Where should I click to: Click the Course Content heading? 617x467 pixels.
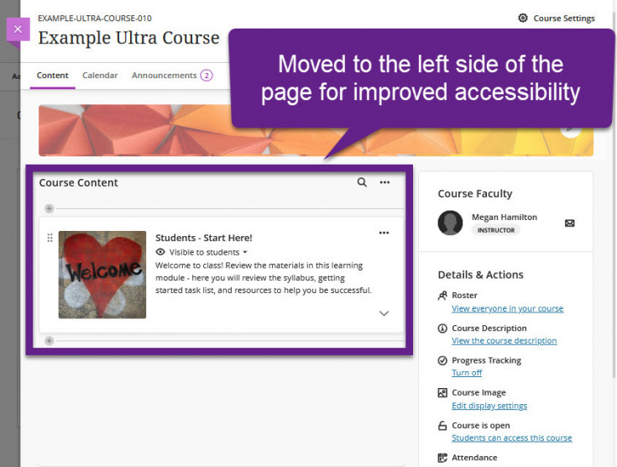(78, 183)
